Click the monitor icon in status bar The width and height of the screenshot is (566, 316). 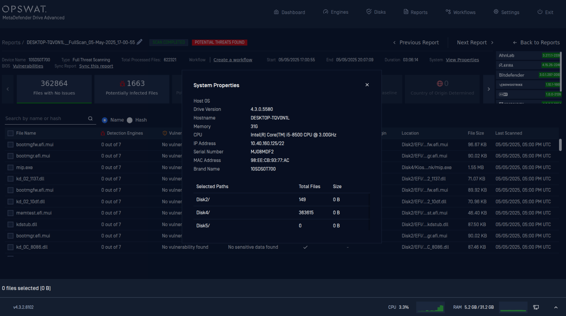(x=536, y=307)
